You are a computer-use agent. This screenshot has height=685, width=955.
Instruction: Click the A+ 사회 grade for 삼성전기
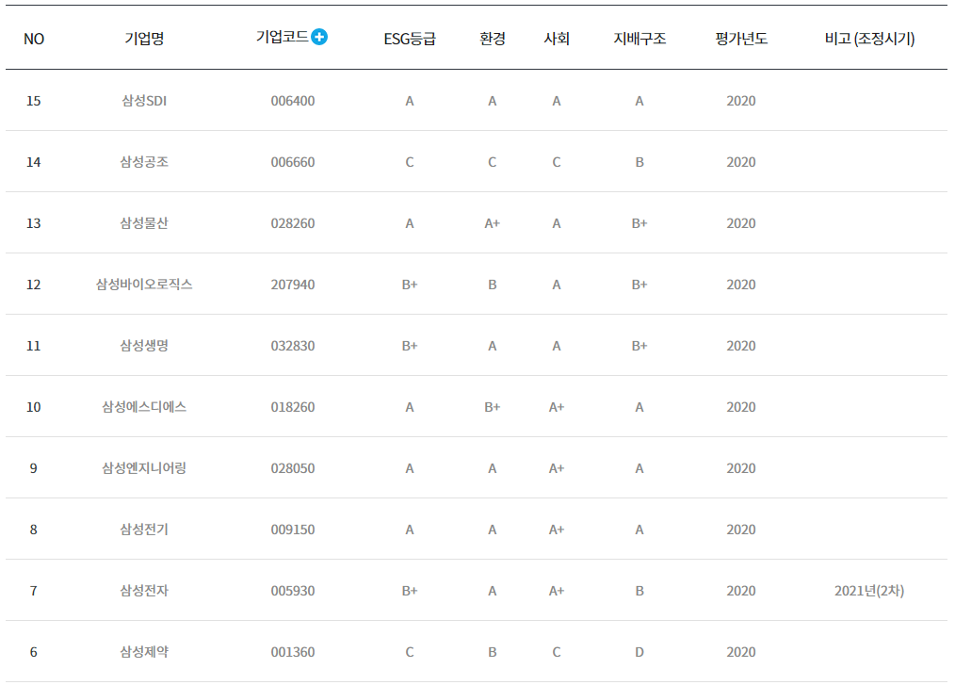point(557,530)
